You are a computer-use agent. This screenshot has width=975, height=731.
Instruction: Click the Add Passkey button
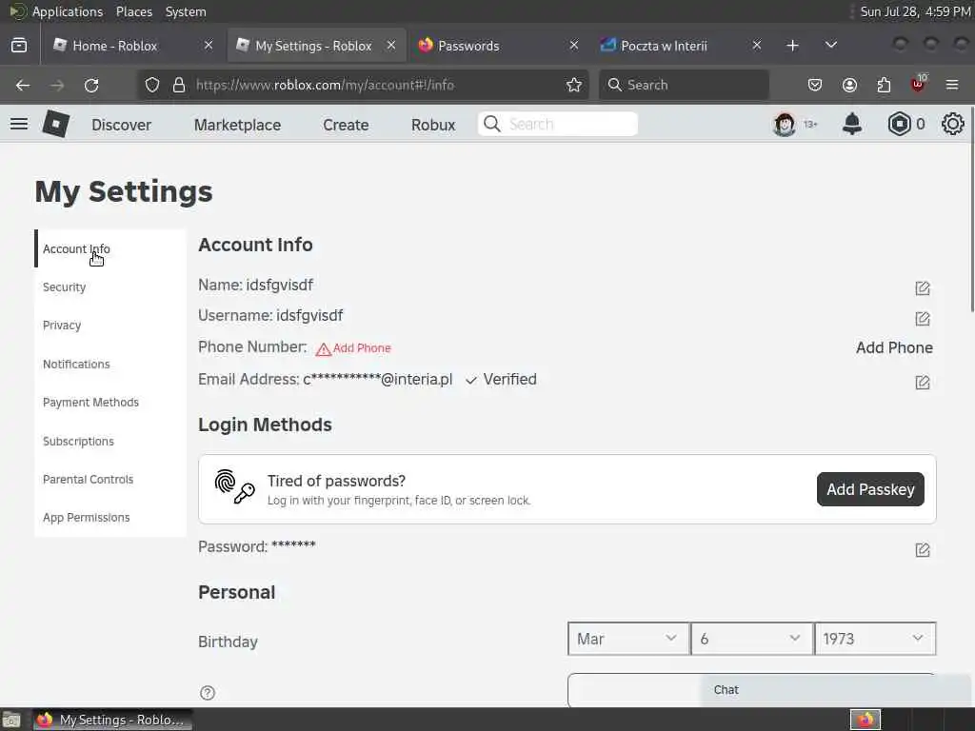870,489
